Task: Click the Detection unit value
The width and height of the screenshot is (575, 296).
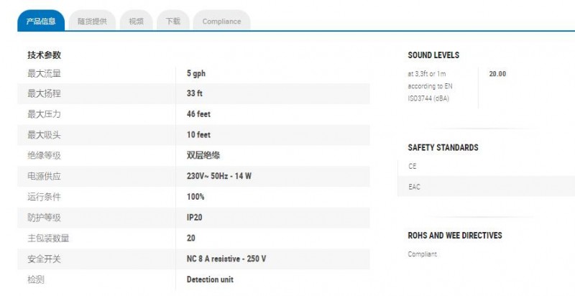Action: click(210, 279)
